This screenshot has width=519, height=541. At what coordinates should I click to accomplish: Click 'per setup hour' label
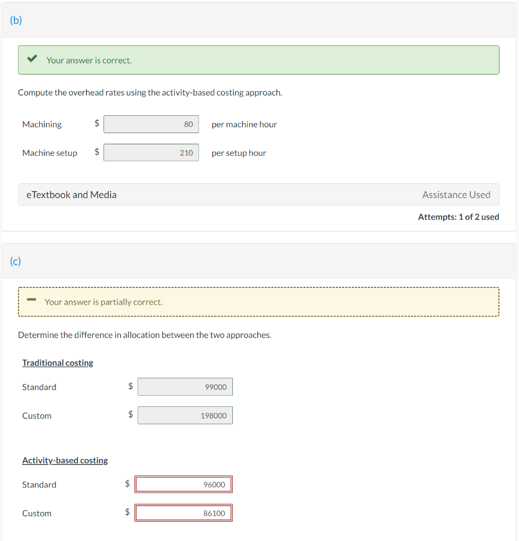pyautogui.click(x=239, y=153)
